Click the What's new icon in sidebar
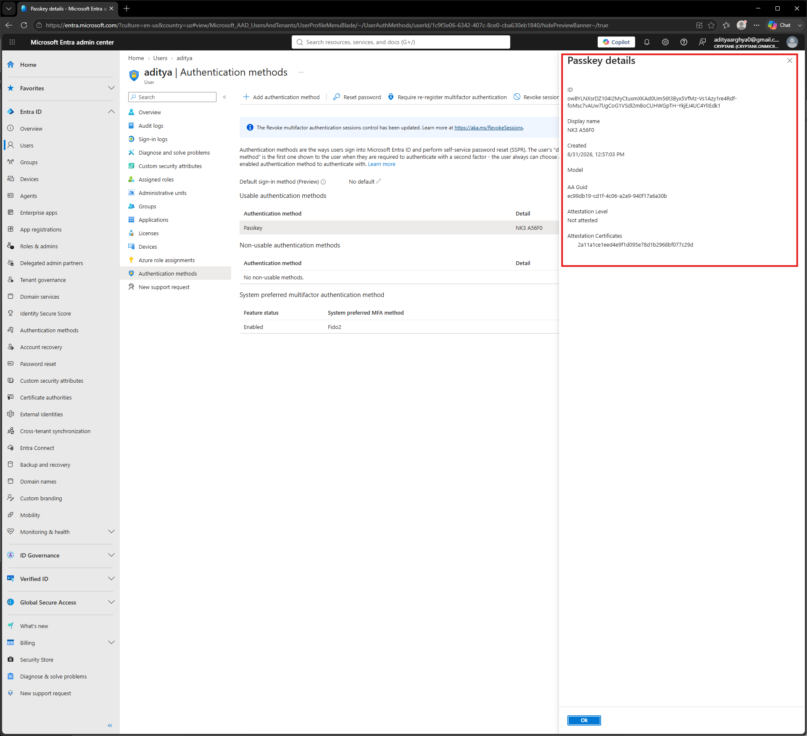Image resolution: width=807 pixels, height=736 pixels. click(x=11, y=626)
